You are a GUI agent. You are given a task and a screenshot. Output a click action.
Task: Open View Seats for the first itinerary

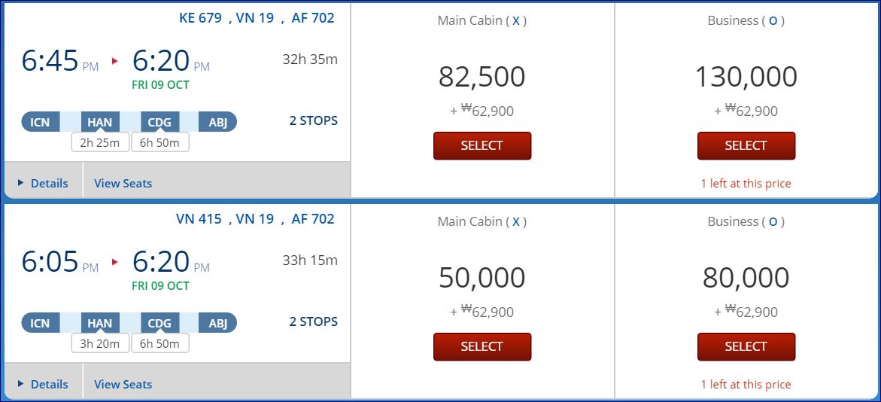(x=123, y=183)
